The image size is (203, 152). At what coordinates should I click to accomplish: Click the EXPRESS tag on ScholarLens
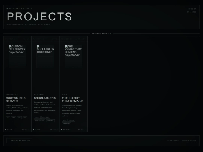click(x=46, y=117)
